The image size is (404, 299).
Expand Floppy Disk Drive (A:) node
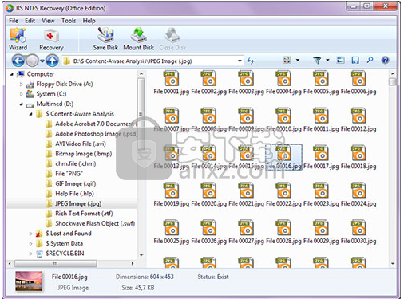22,85
